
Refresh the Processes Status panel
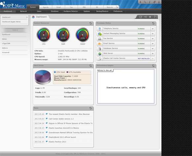click(x=153, y=23)
